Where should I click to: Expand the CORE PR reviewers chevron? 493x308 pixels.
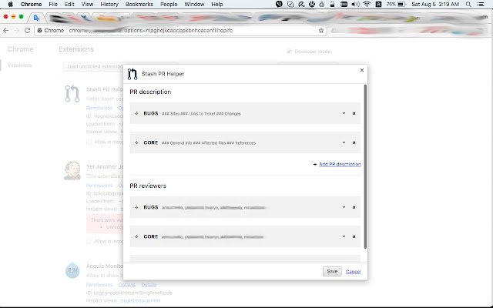344,236
